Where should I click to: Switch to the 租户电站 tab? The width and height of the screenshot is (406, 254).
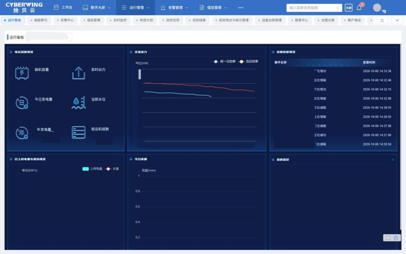pyautogui.click(x=353, y=20)
